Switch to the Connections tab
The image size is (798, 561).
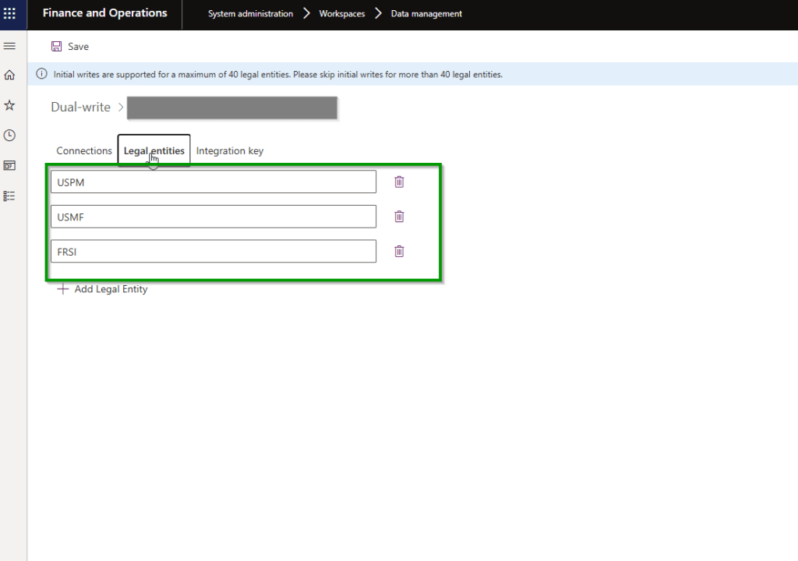[x=84, y=151]
